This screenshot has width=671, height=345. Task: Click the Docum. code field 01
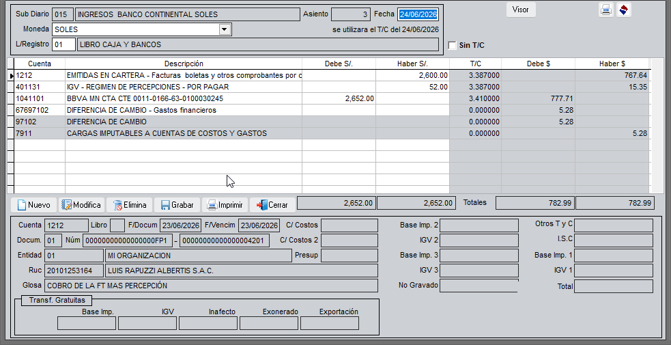(53, 240)
